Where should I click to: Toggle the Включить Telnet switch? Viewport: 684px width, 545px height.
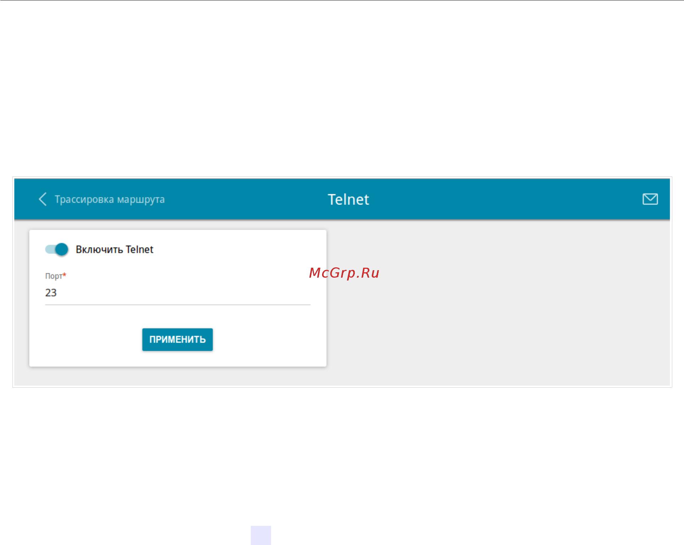57,249
